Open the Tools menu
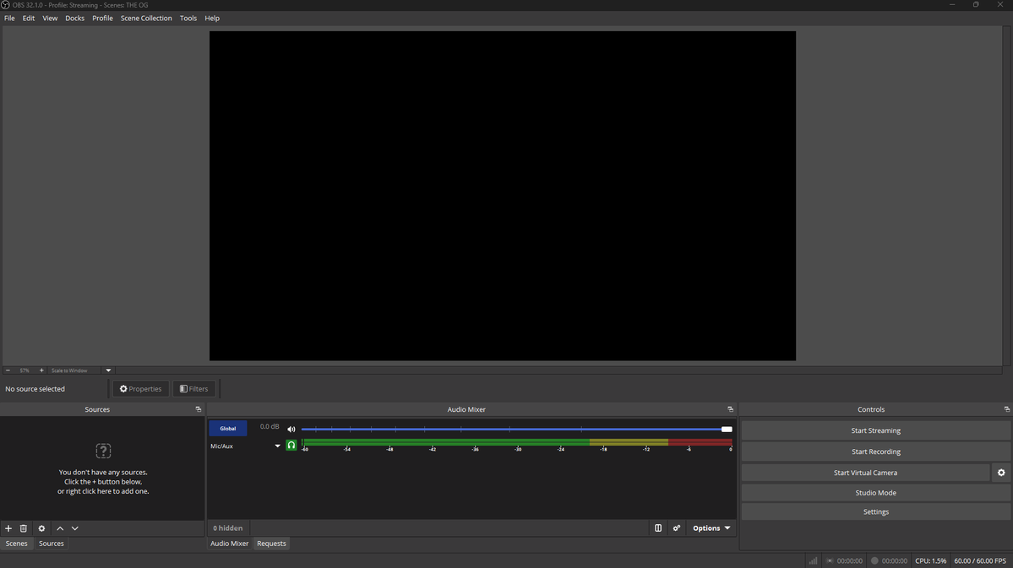This screenshot has width=1013, height=568. pyautogui.click(x=188, y=18)
